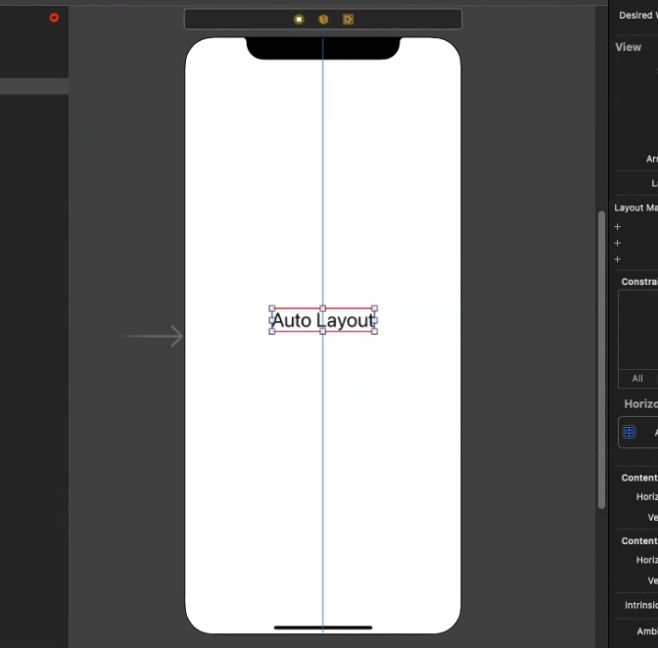
Task: Click the Constraints section title
Action: (639, 282)
